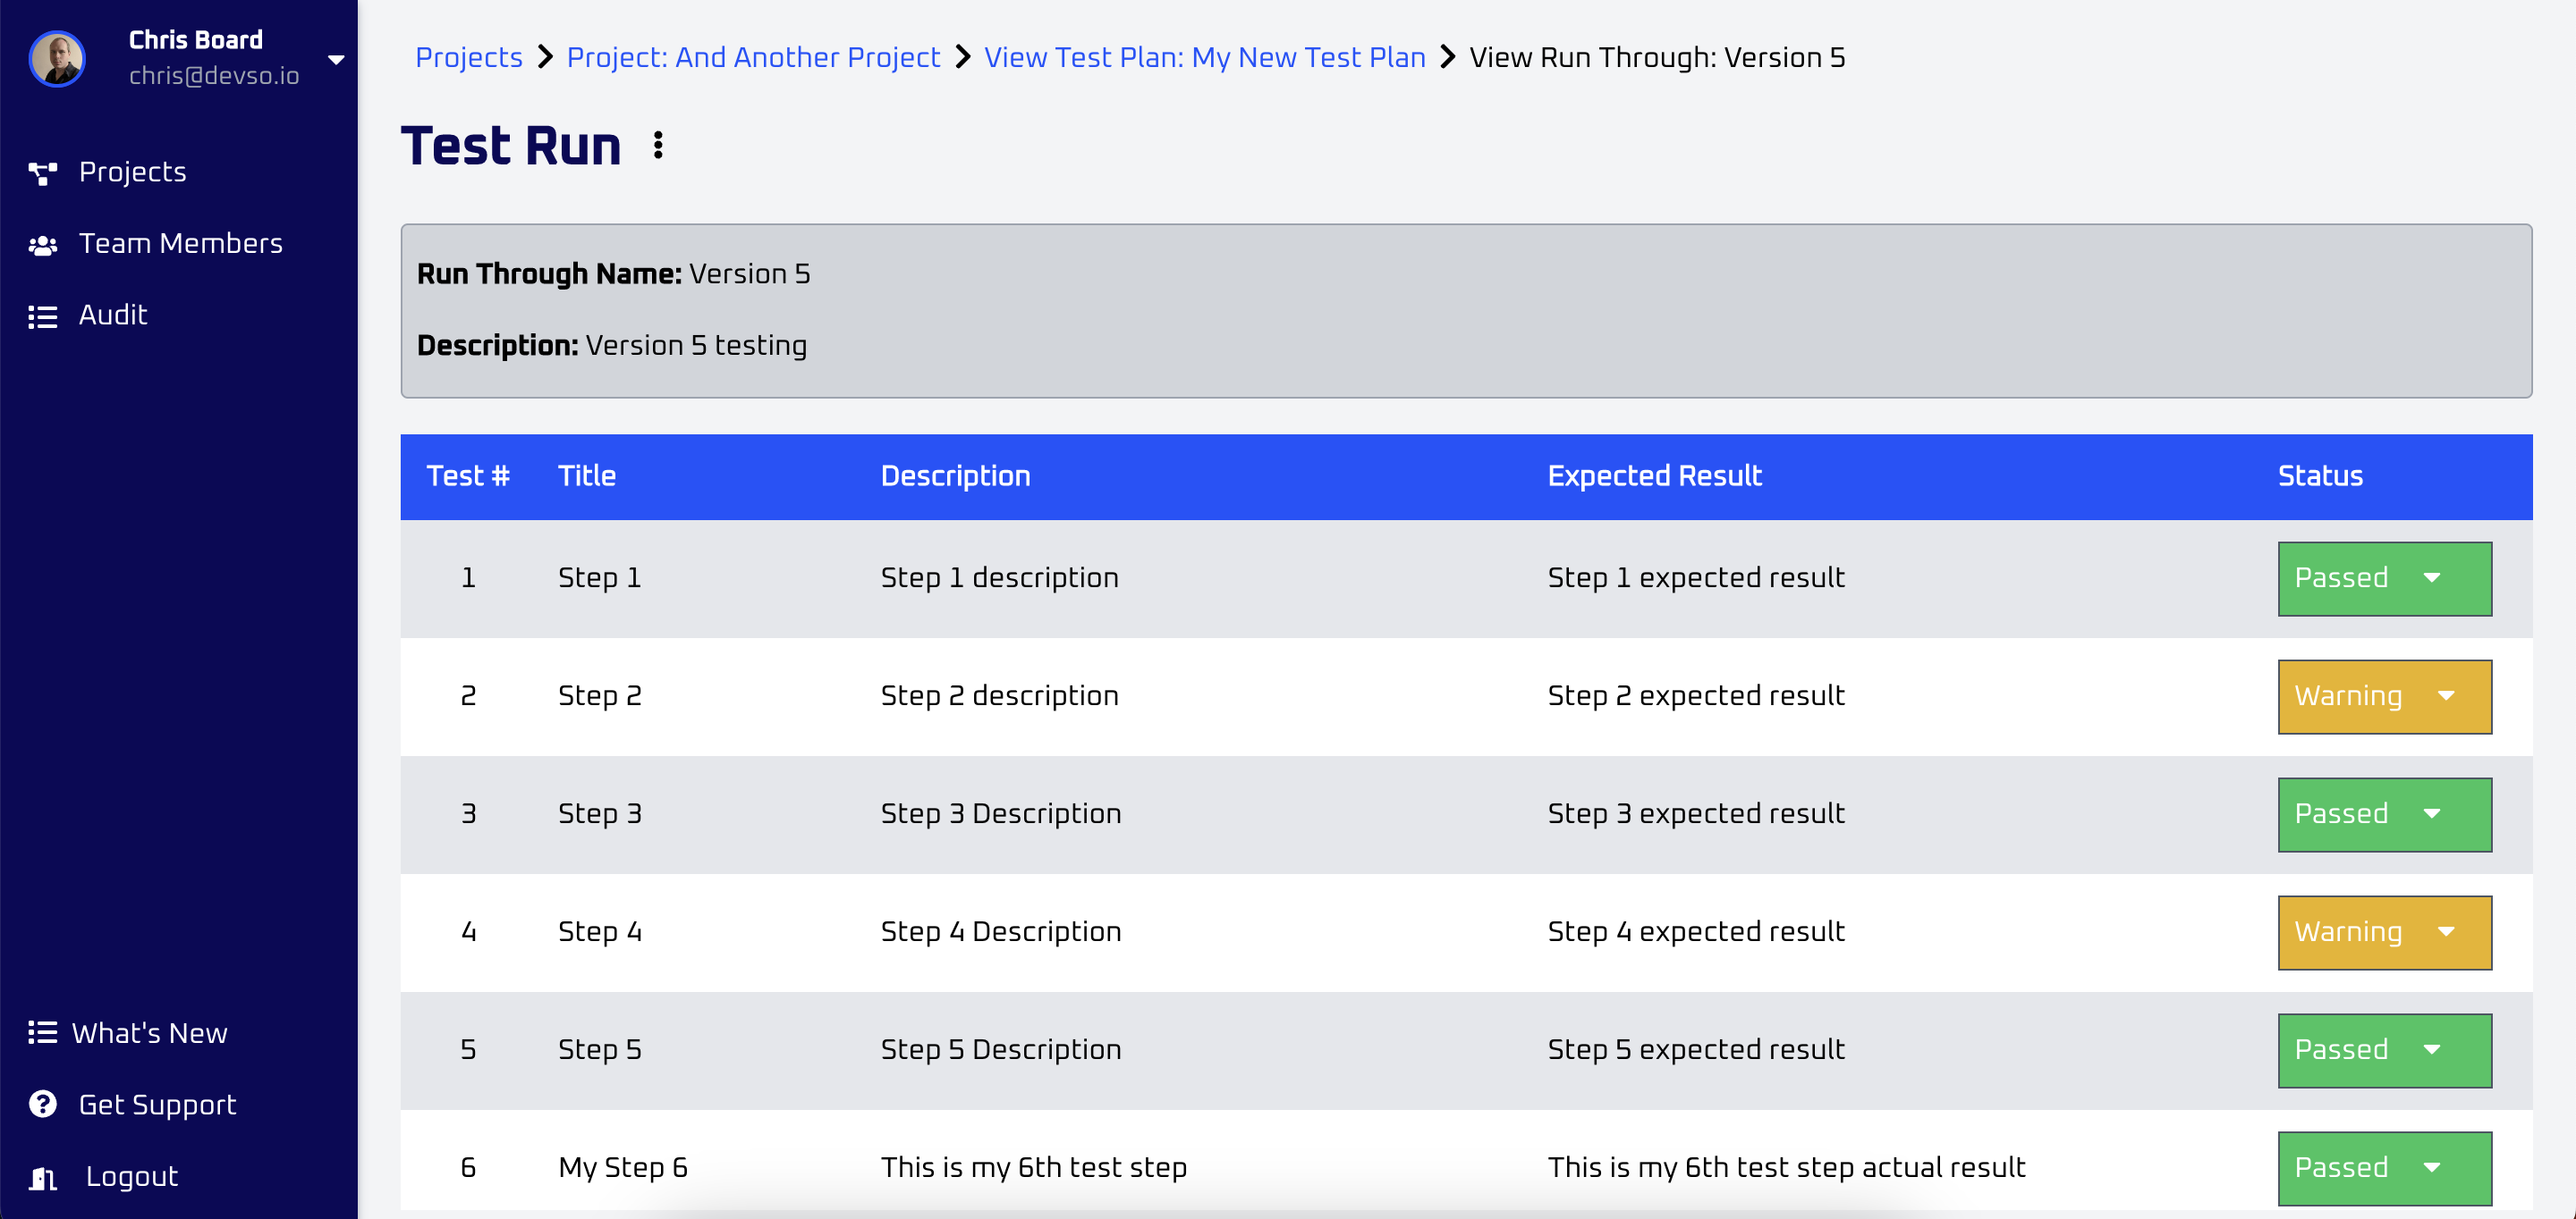Image resolution: width=2576 pixels, height=1219 pixels.
Task: Open My Step 6 status dropdown
Action: coord(2383,1168)
